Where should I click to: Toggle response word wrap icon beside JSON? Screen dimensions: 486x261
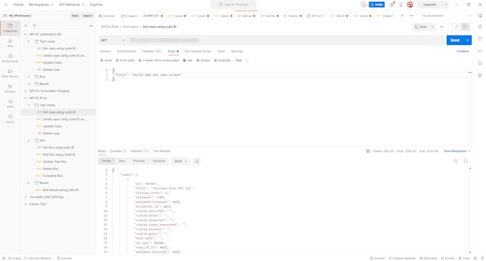(x=197, y=161)
